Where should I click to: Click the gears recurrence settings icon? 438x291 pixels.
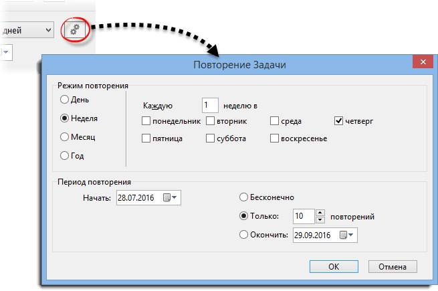click(75, 29)
